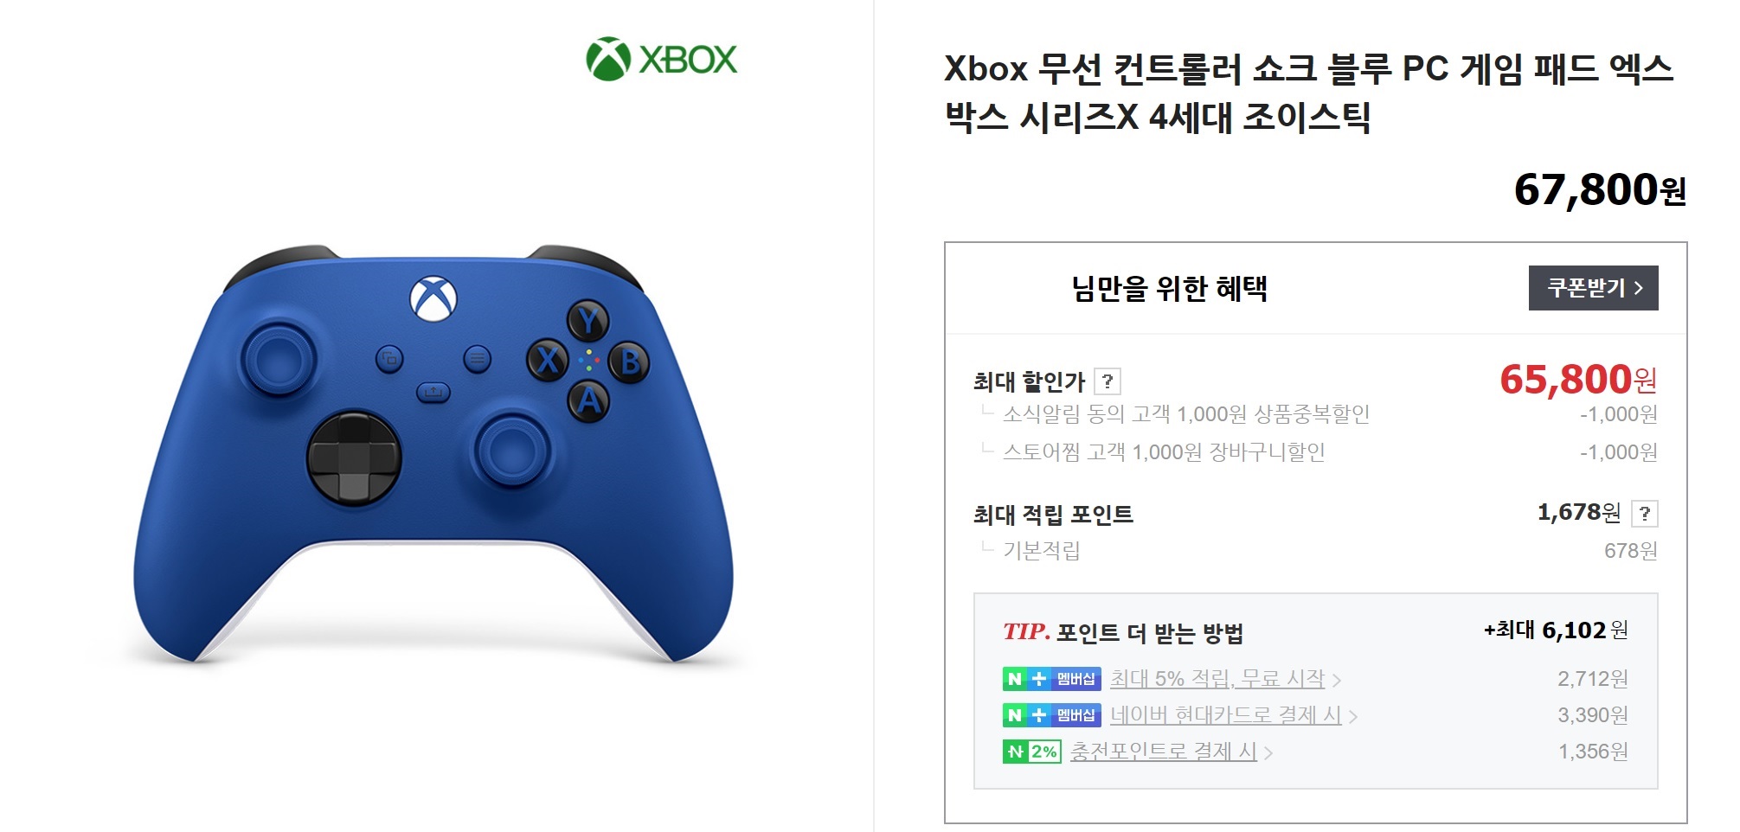The width and height of the screenshot is (1740, 832).
Task: Click the chevron after 충전포인트로 결제 시
Action: (1268, 753)
